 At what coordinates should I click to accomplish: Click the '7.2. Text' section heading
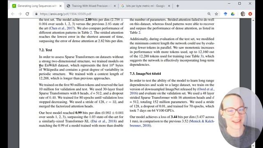[46, 50]
